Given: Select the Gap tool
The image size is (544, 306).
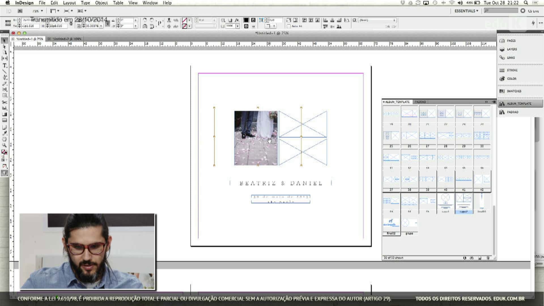Looking at the screenshot, I should click(x=5, y=58).
